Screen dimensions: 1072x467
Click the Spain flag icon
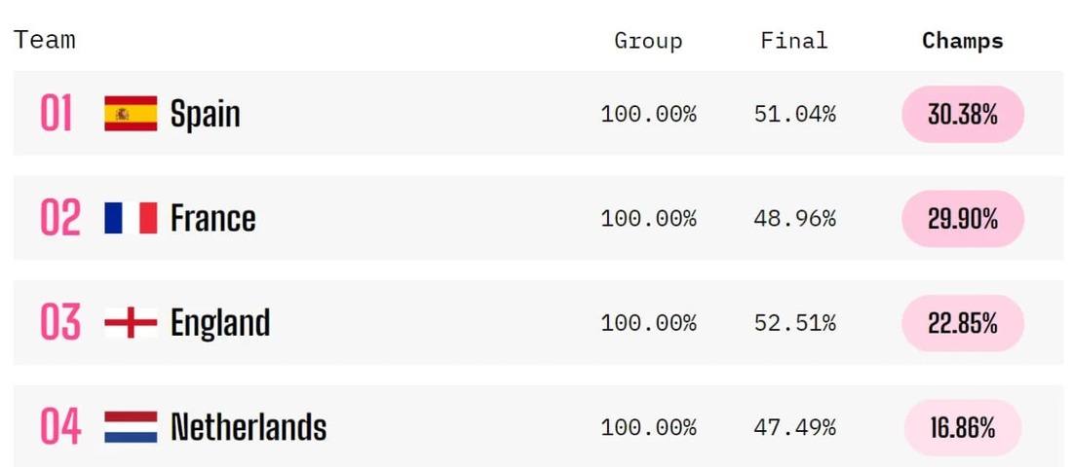tap(131, 113)
